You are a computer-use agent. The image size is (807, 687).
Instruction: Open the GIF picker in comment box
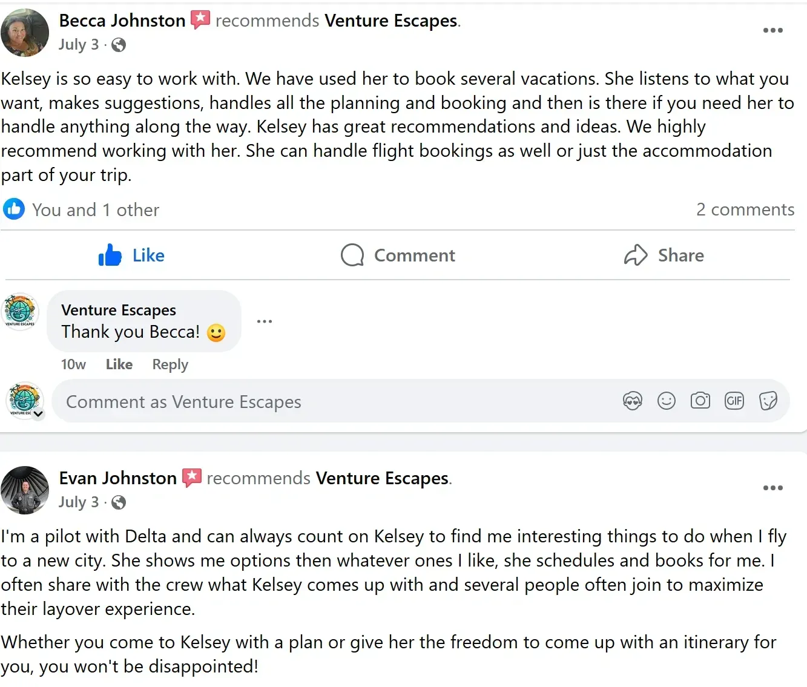pyautogui.click(x=734, y=401)
